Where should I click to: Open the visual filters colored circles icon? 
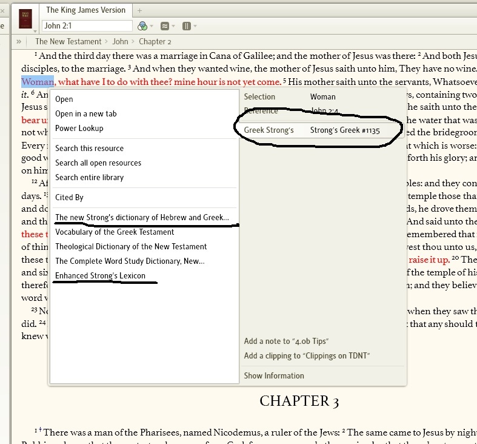142,26
